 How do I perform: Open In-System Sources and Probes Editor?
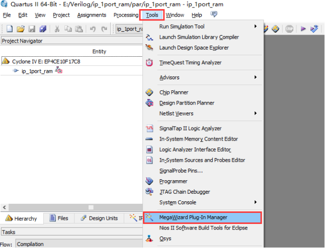[x=203, y=160]
